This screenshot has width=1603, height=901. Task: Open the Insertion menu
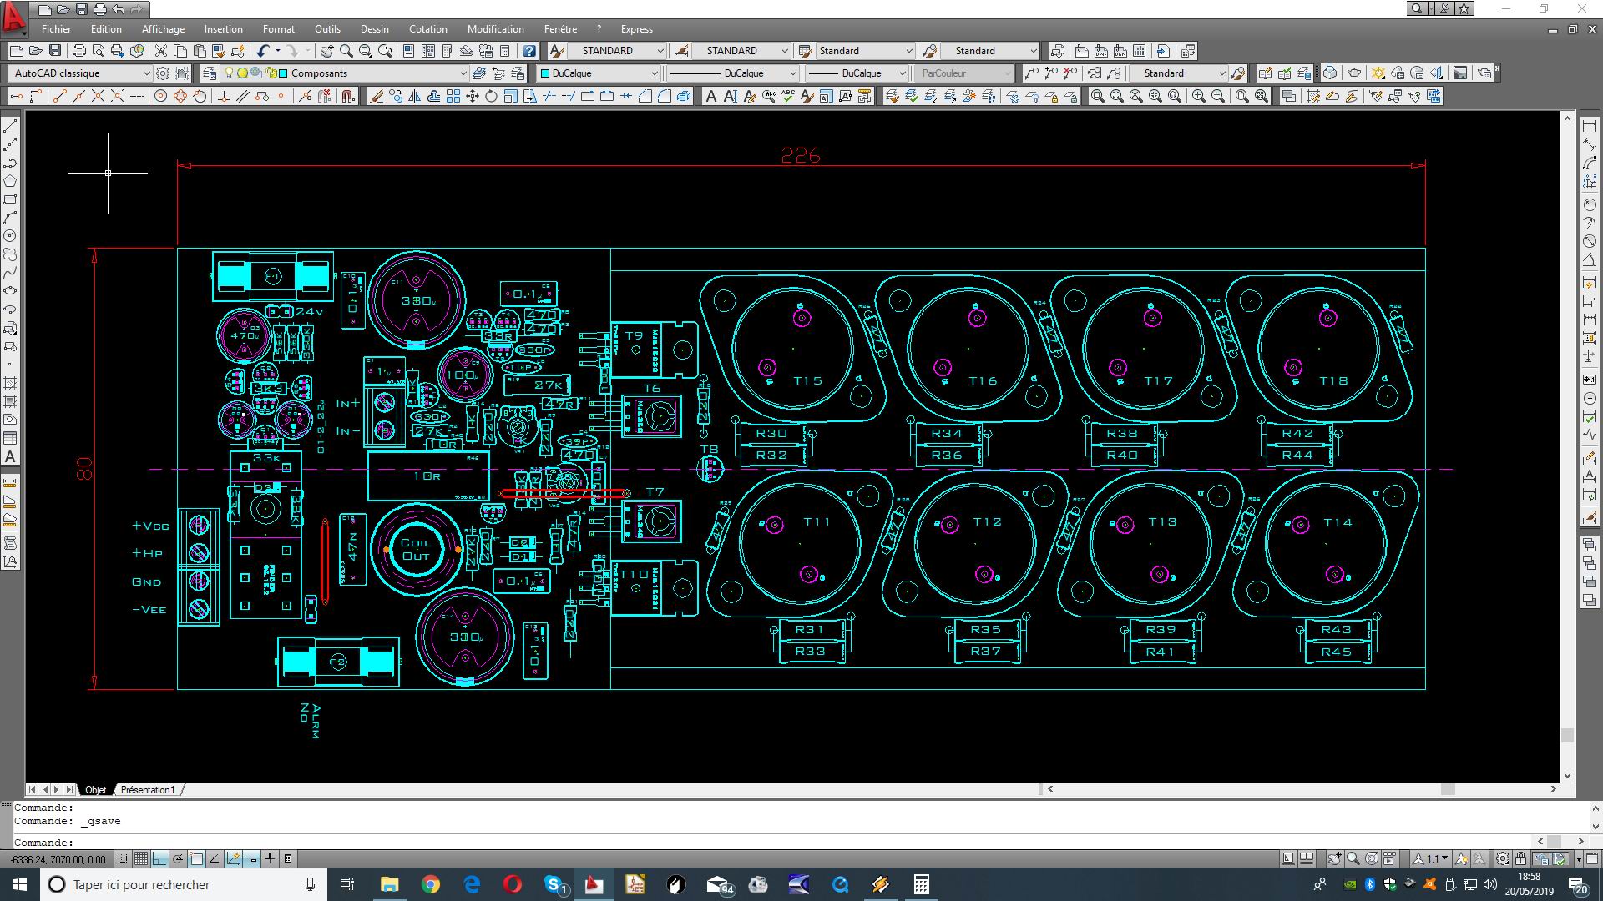pos(223,29)
